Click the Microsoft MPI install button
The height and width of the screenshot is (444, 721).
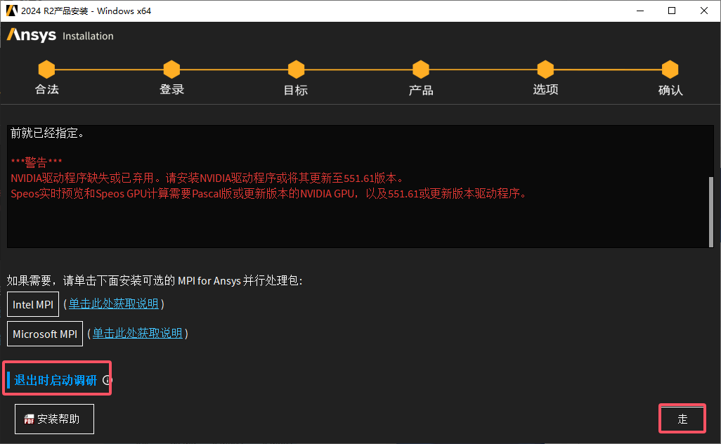coord(44,334)
